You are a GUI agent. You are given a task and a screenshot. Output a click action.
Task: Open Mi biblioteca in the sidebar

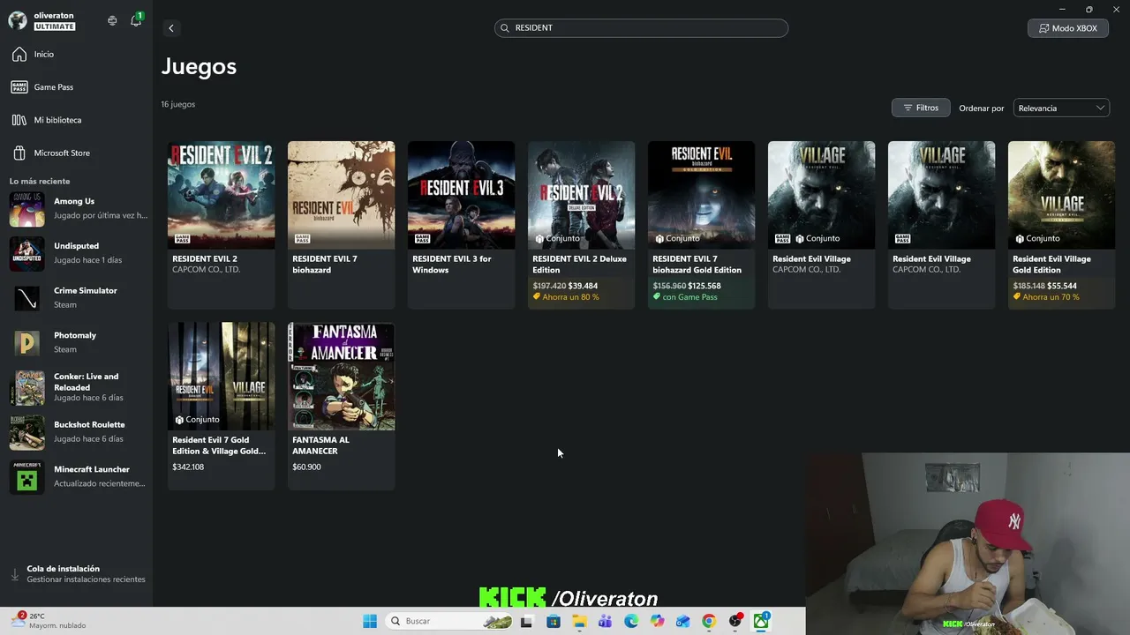pyautogui.click(x=76, y=120)
